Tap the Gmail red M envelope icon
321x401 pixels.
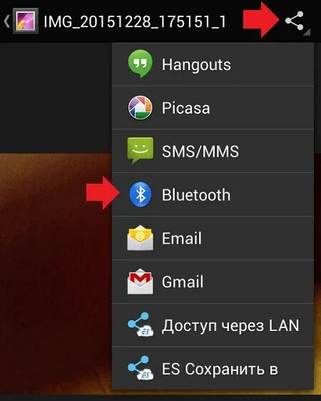click(141, 282)
